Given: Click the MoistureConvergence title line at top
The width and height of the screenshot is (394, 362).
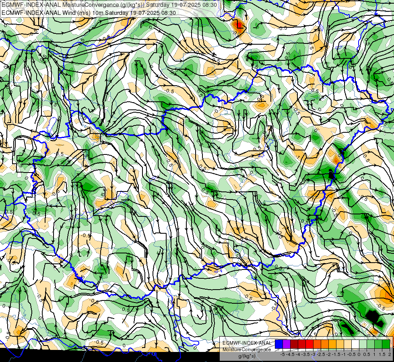Looking at the screenshot, I should [110, 5].
